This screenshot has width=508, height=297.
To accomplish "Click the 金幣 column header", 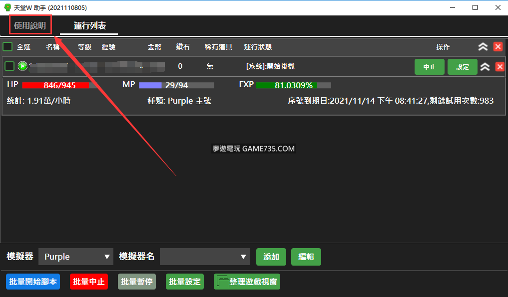I will [154, 47].
